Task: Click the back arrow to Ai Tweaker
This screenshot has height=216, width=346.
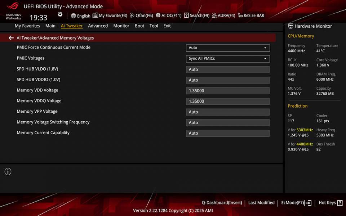Action: click(x=11, y=38)
